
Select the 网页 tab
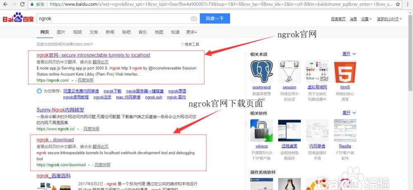[x=45, y=32]
